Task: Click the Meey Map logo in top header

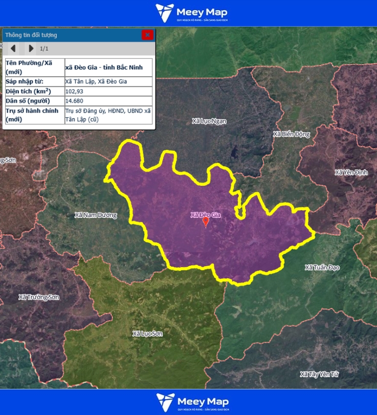Action: (192, 13)
